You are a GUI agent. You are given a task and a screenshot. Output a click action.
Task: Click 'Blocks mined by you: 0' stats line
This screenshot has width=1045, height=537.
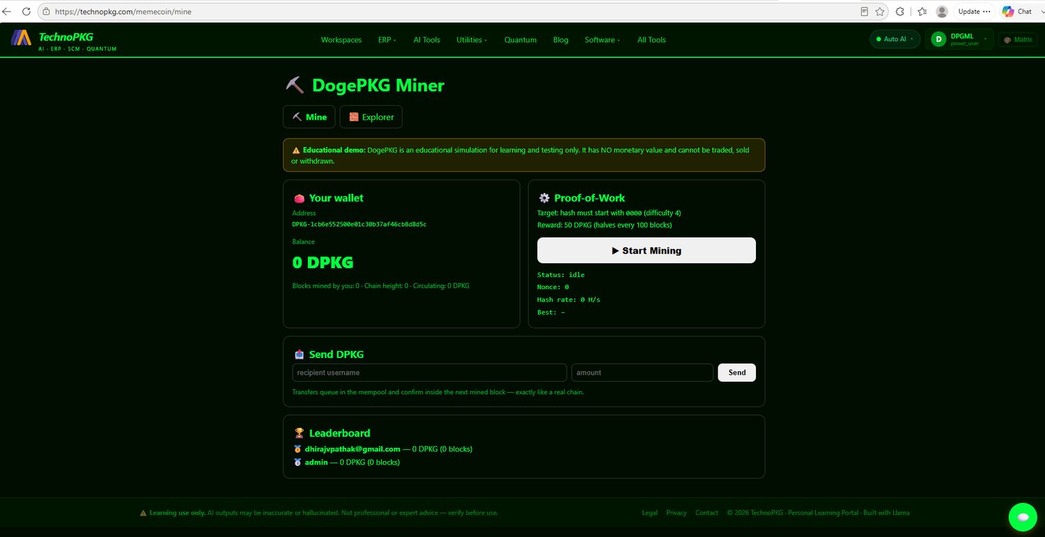[380, 286]
